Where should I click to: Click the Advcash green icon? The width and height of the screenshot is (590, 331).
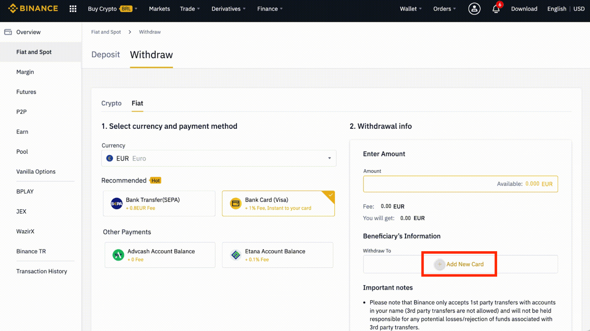[118, 255]
